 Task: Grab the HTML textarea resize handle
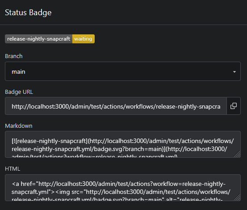(x=237, y=197)
